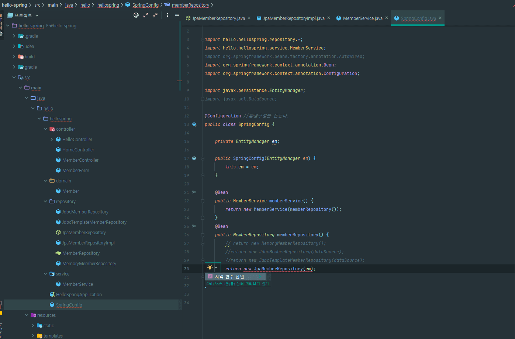Close the JpaMemberRepository.java tab
Viewport: 515px width, 339px height.
249,18
